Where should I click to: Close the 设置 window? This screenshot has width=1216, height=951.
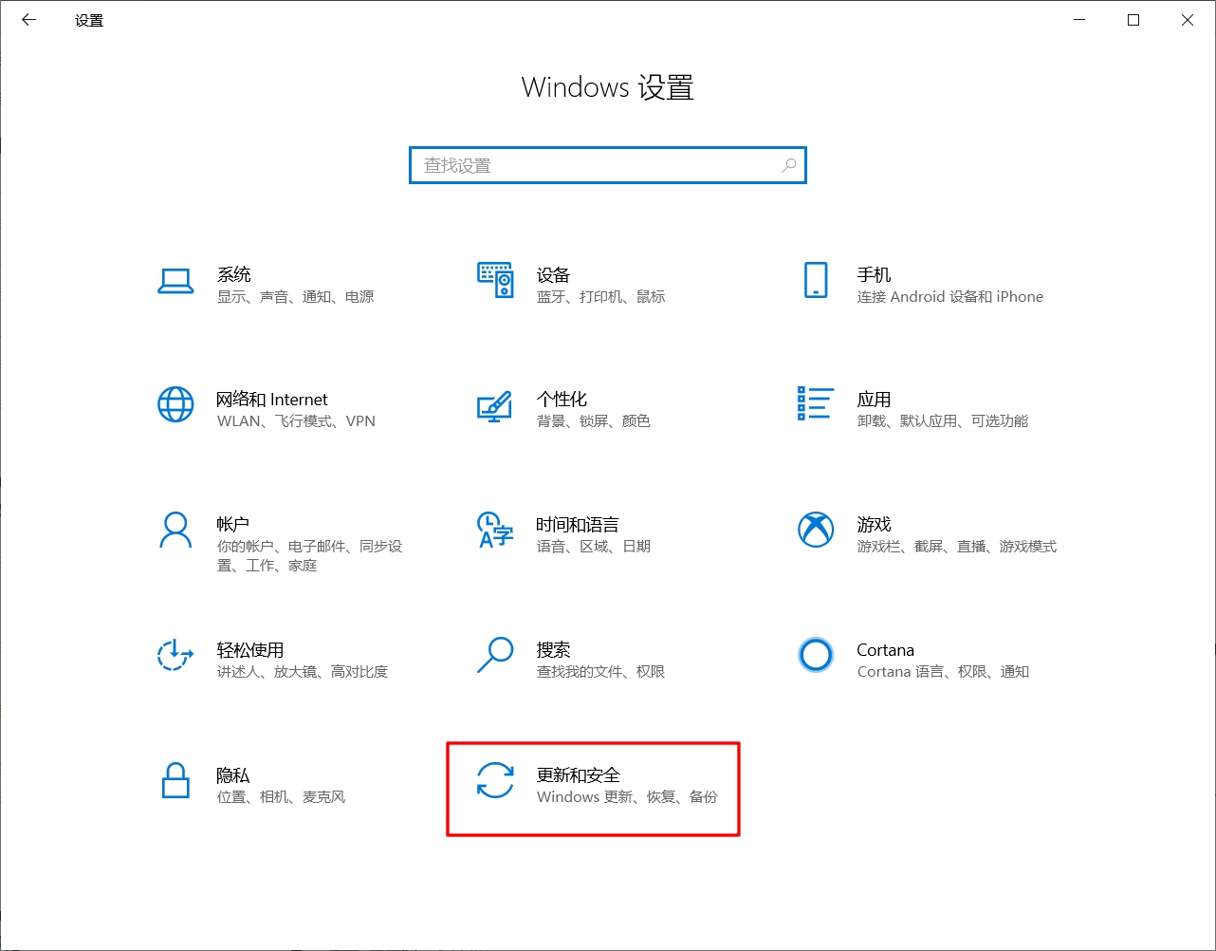point(1188,20)
